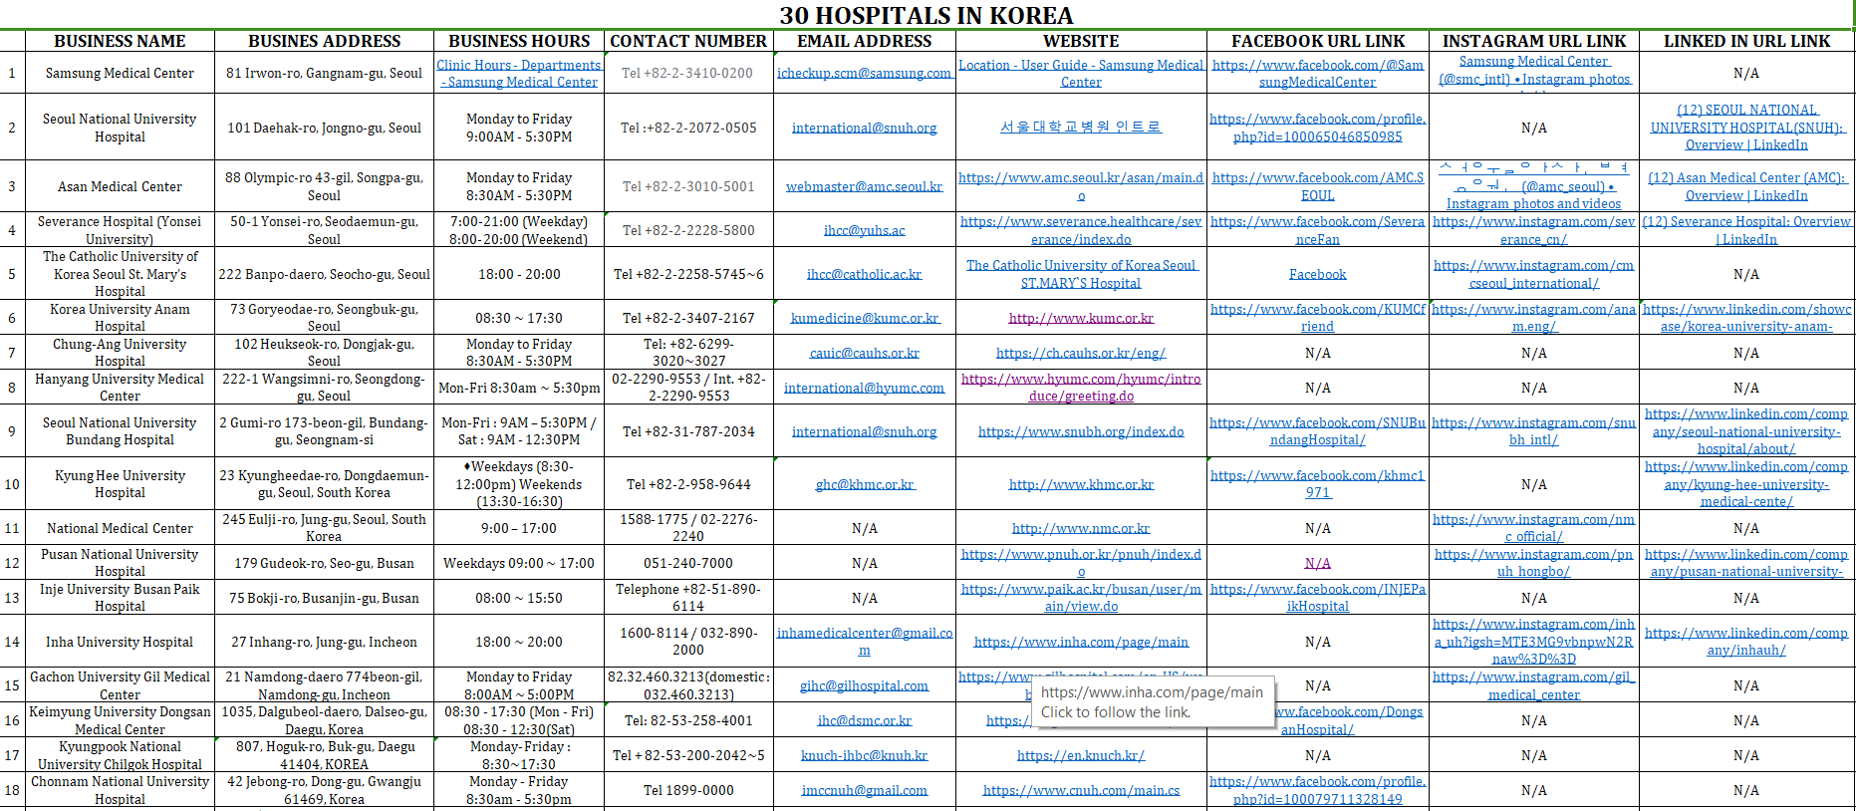Open the icheckup.scm@samsung.com email link
The height and width of the screenshot is (811, 1856).
click(864, 73)
